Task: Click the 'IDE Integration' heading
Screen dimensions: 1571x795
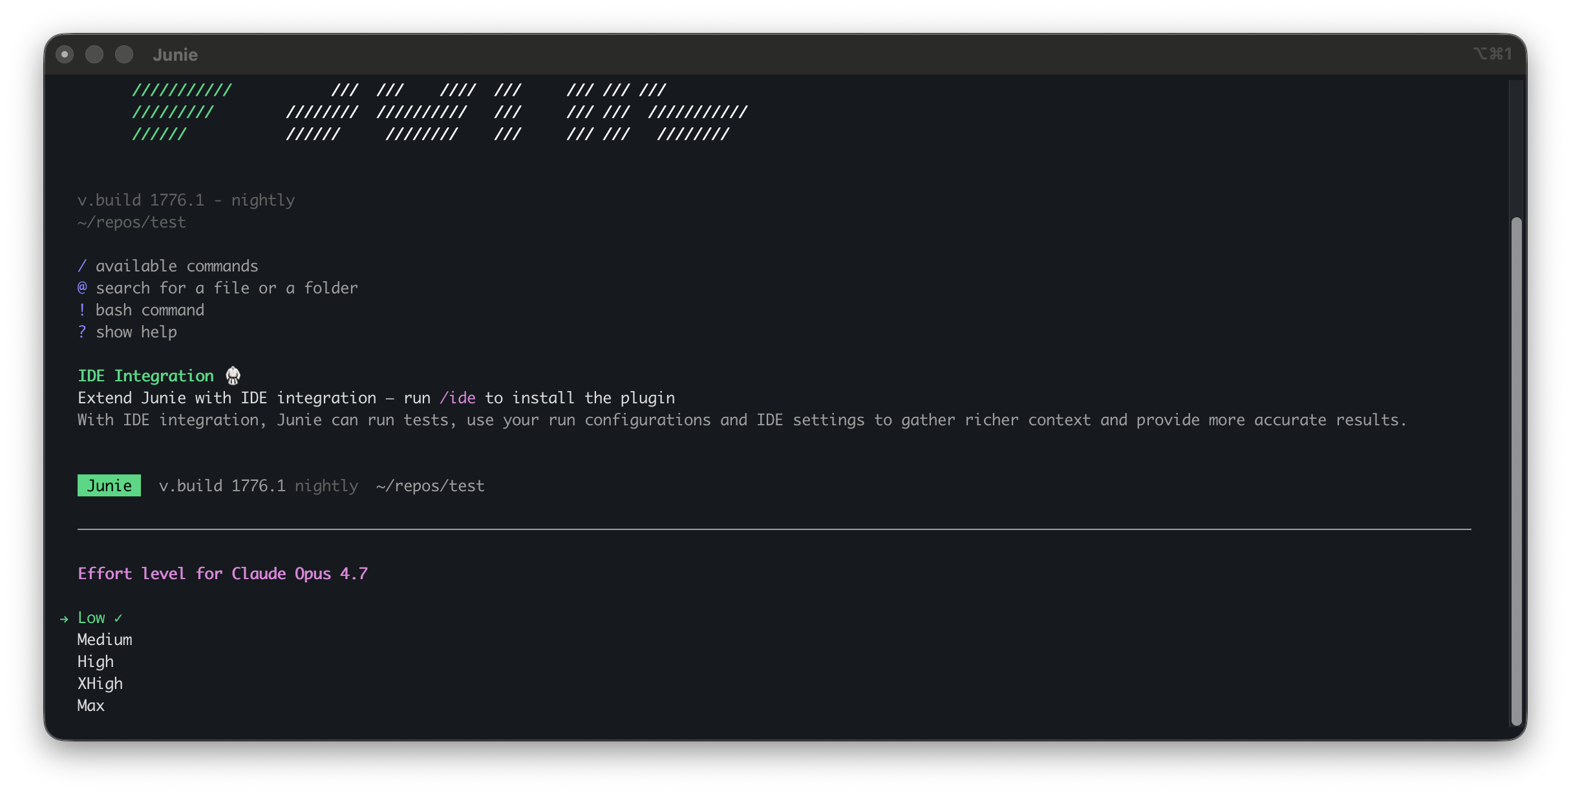Action: click(x=145, y=376)
